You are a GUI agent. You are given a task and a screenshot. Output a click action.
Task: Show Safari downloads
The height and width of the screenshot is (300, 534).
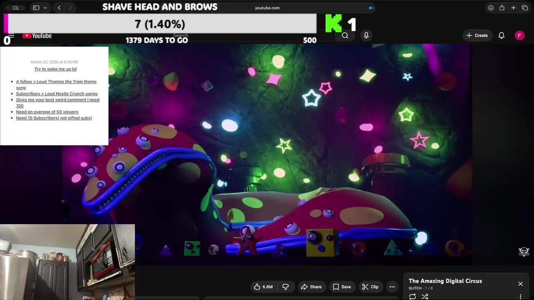[491, 7]
